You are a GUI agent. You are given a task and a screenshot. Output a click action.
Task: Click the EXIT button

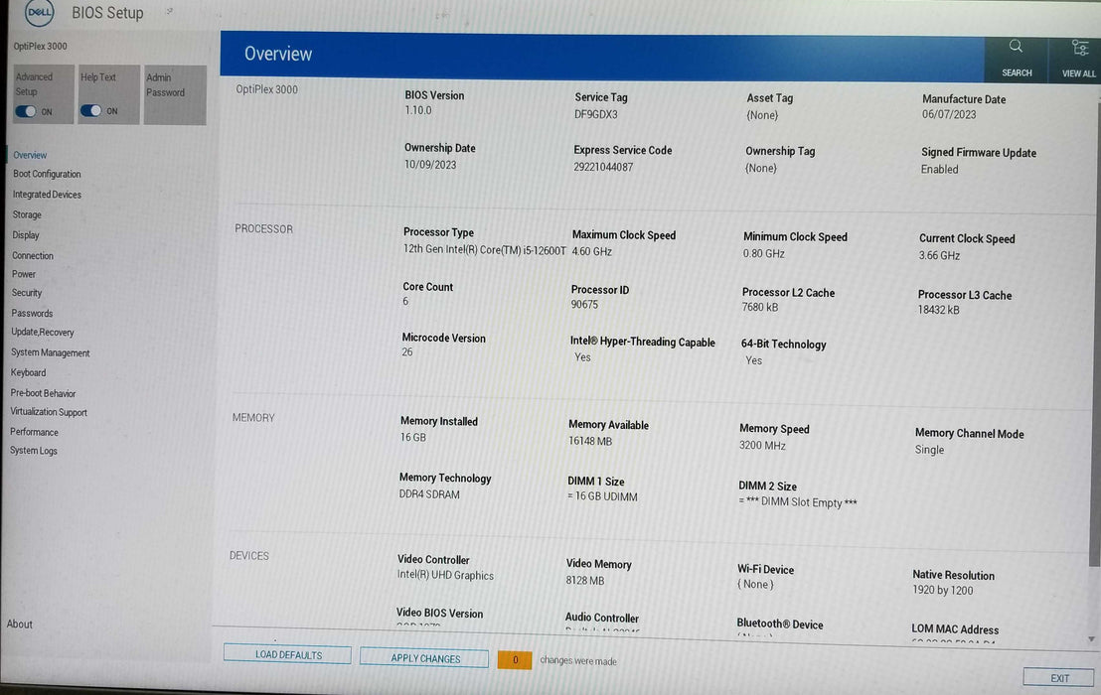pos(1057,676)
